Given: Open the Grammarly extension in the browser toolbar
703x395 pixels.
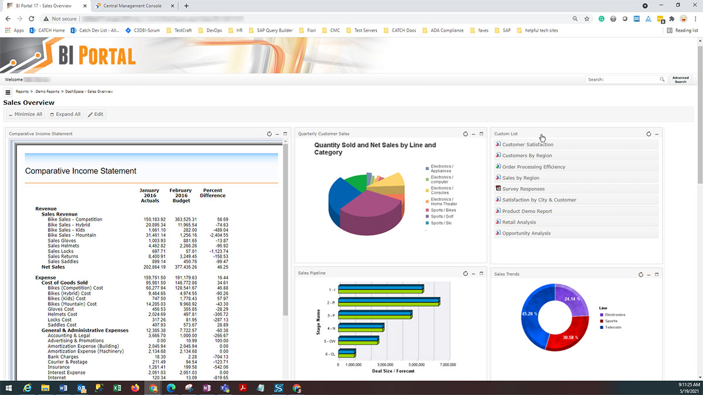Looking at the screenshot, I should coord(601,19).
